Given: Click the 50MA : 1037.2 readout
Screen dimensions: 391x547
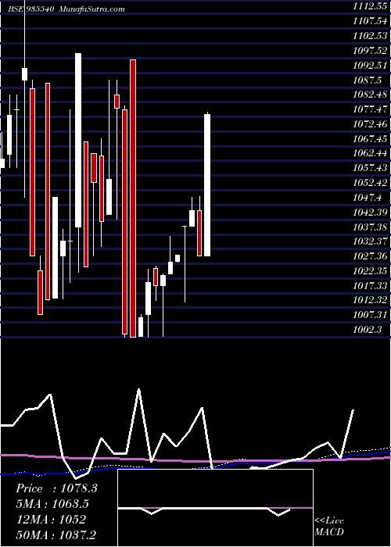Looking at the screenshot, I should (56, 534).
